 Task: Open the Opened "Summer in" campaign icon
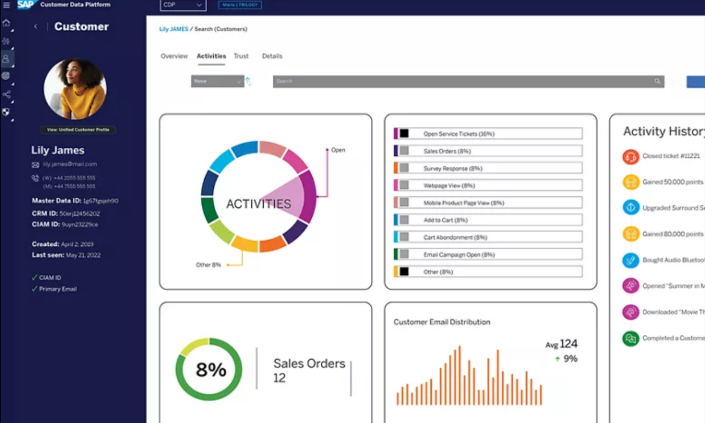point(630,286)
